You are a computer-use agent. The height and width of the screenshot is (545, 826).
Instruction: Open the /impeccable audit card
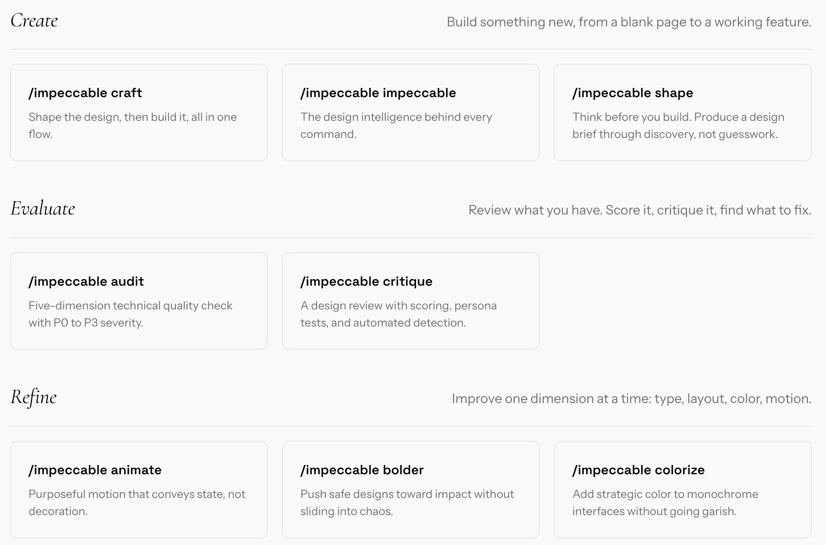(139, 301)
